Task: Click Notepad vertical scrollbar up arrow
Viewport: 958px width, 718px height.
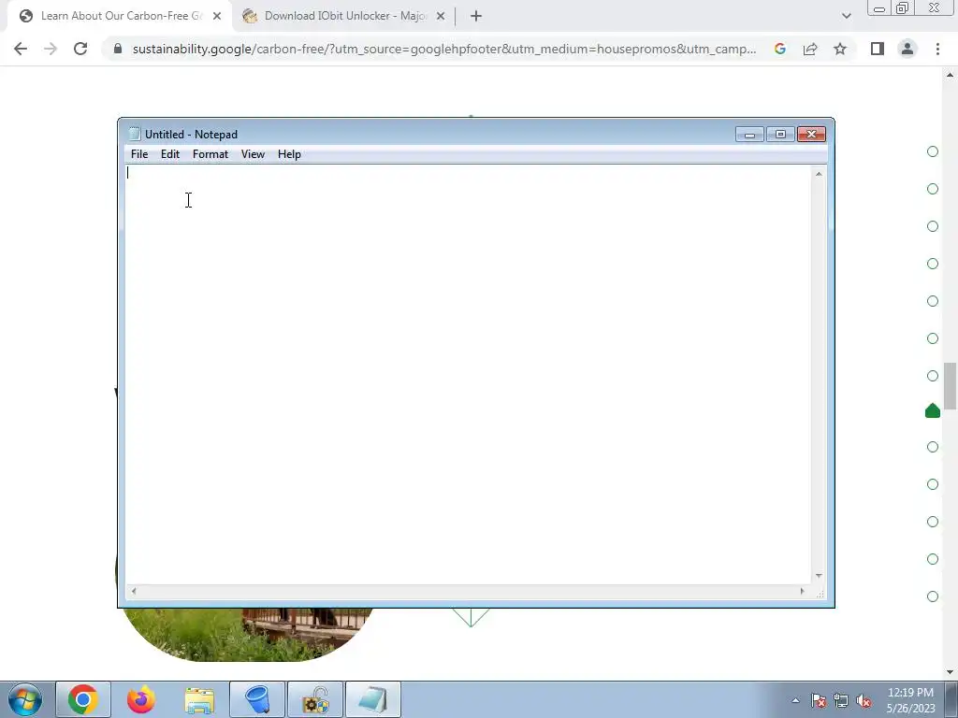Action: (819, 174)
